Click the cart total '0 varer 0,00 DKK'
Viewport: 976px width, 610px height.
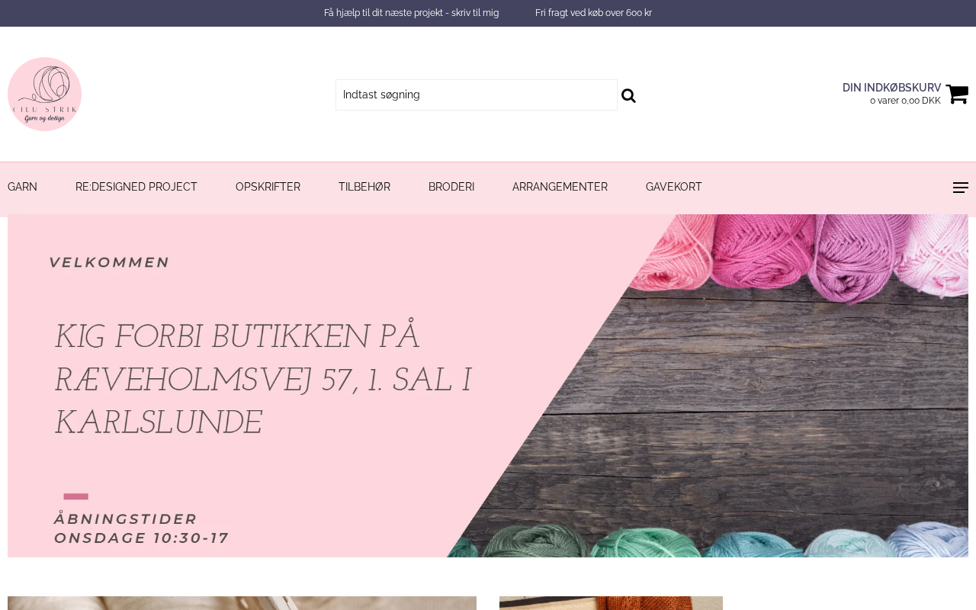905,101
